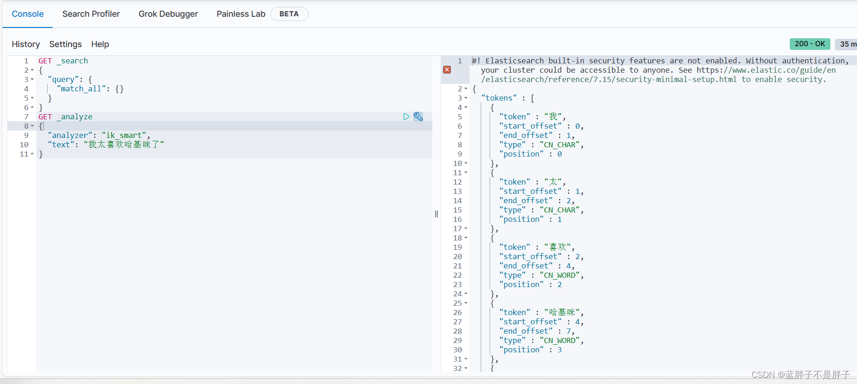This screenshot has width=857, height=384.
Task: Collapse response line 2 fold arrow
Action: pos(466,89)
